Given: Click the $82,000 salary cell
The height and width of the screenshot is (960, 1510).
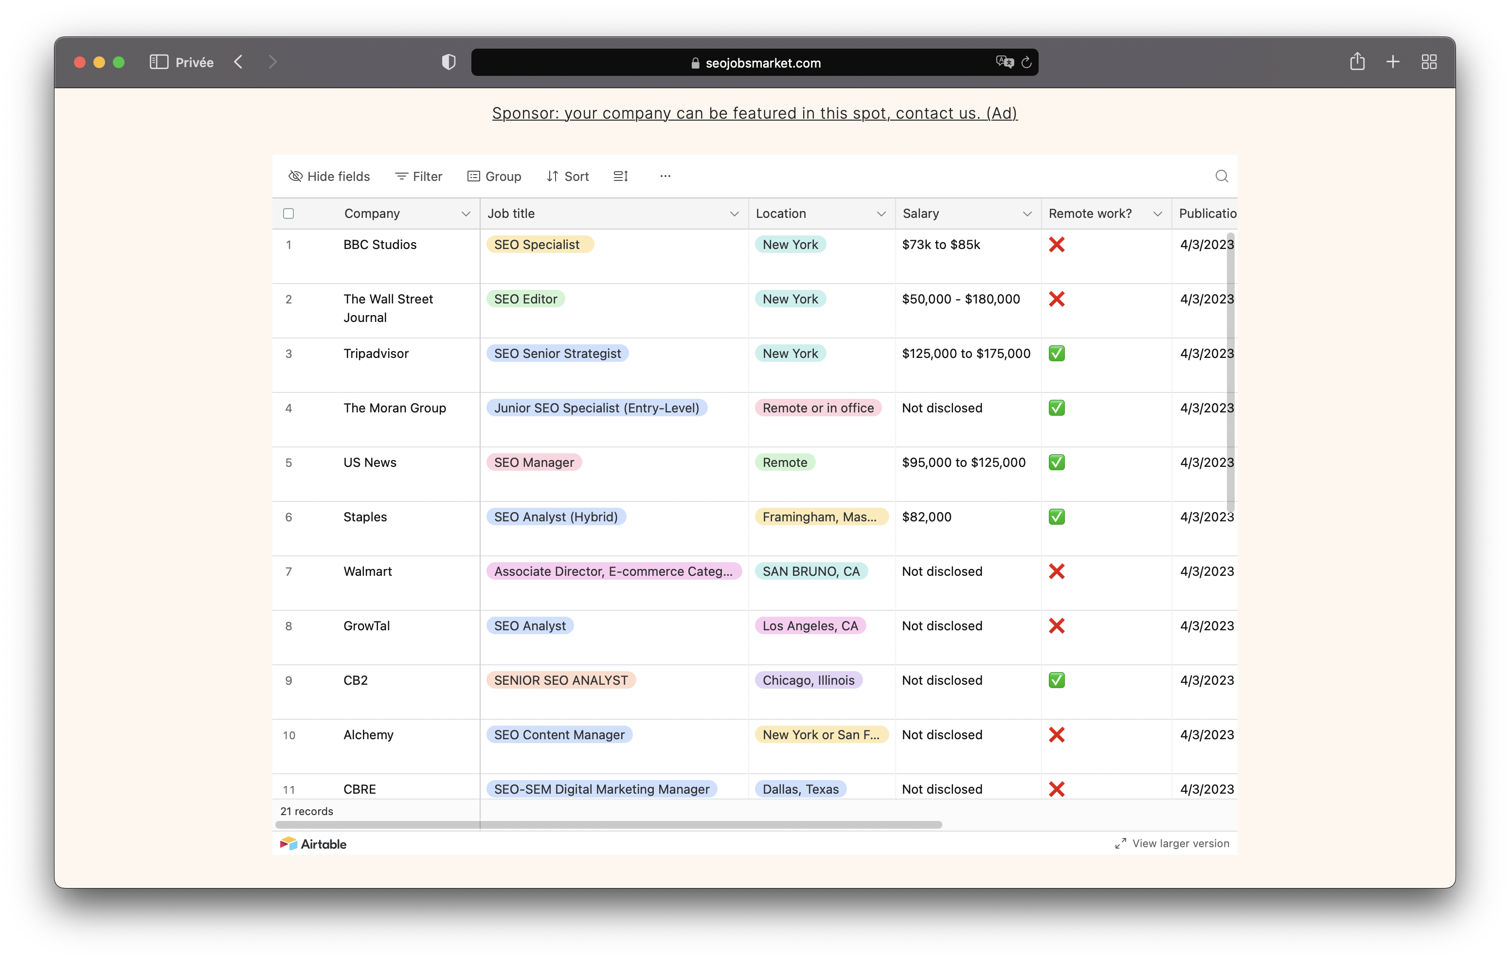Looking at the screenshot, I should point(968,529).
